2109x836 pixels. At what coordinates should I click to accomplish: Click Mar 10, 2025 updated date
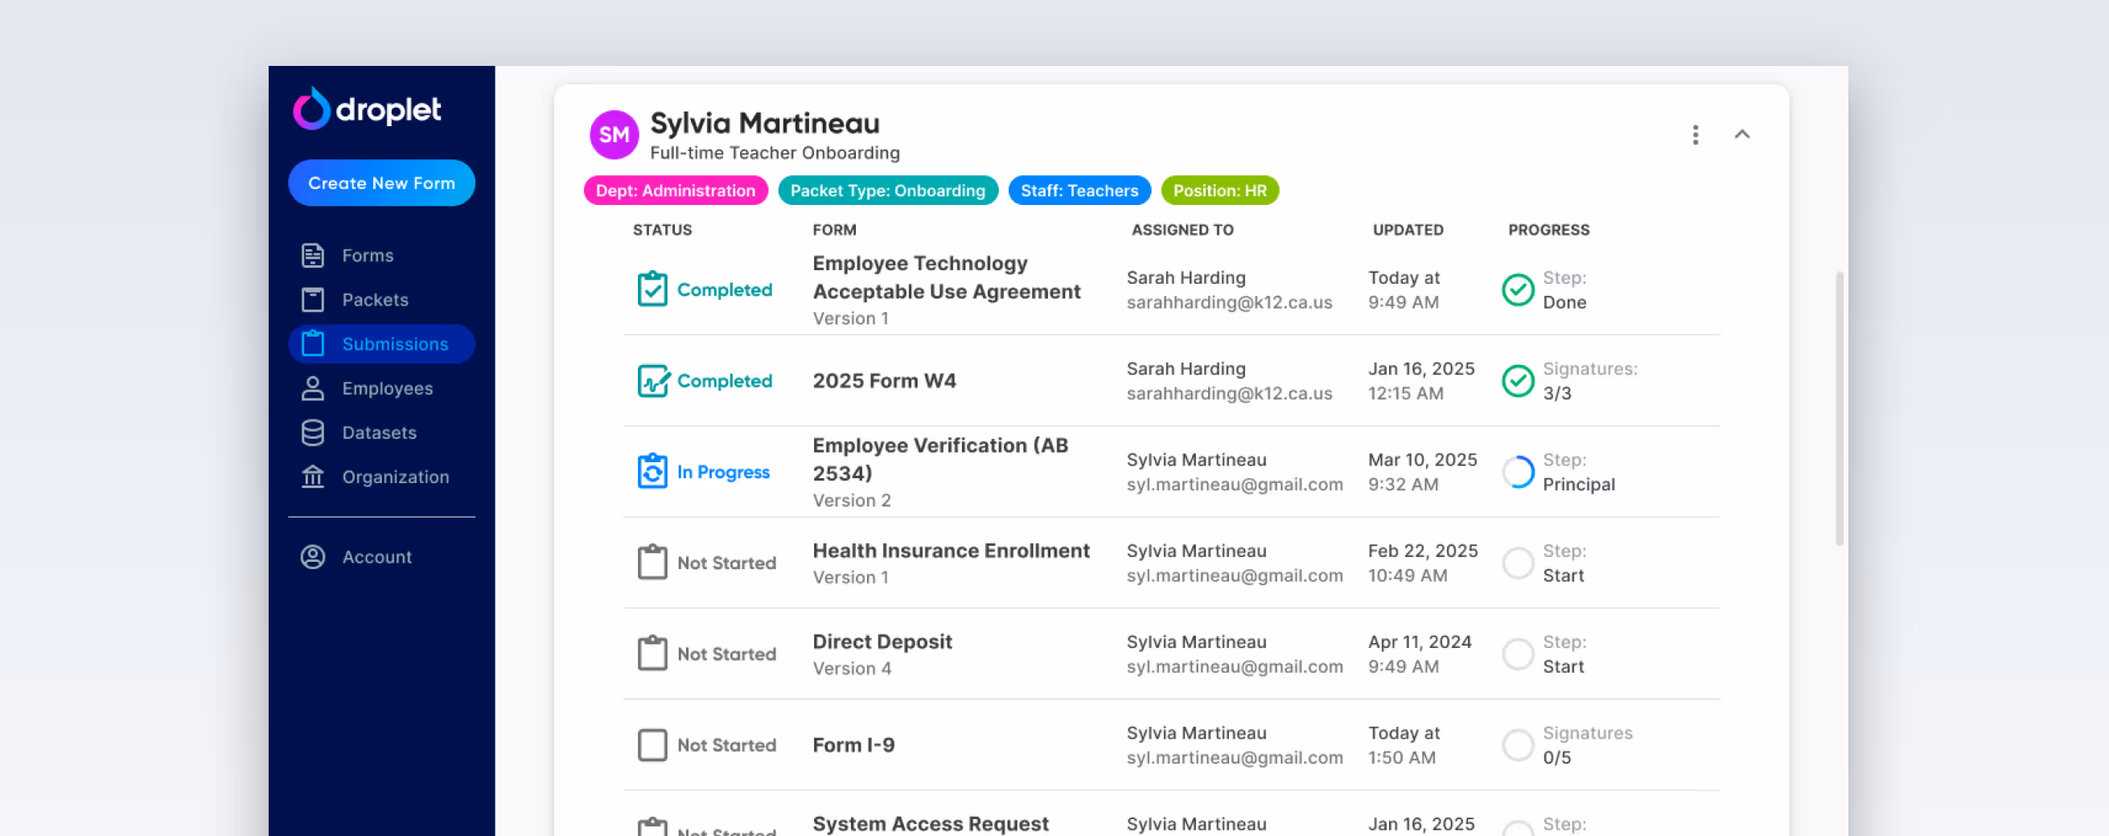click(x=1422, y=460)
